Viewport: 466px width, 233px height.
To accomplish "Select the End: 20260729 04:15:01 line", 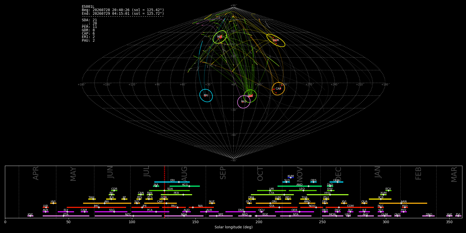I will (123, 13).
